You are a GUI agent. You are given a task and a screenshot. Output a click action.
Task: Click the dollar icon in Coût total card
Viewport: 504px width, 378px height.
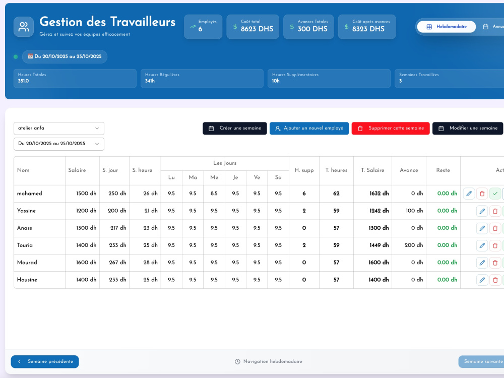(x=235, y=27)
